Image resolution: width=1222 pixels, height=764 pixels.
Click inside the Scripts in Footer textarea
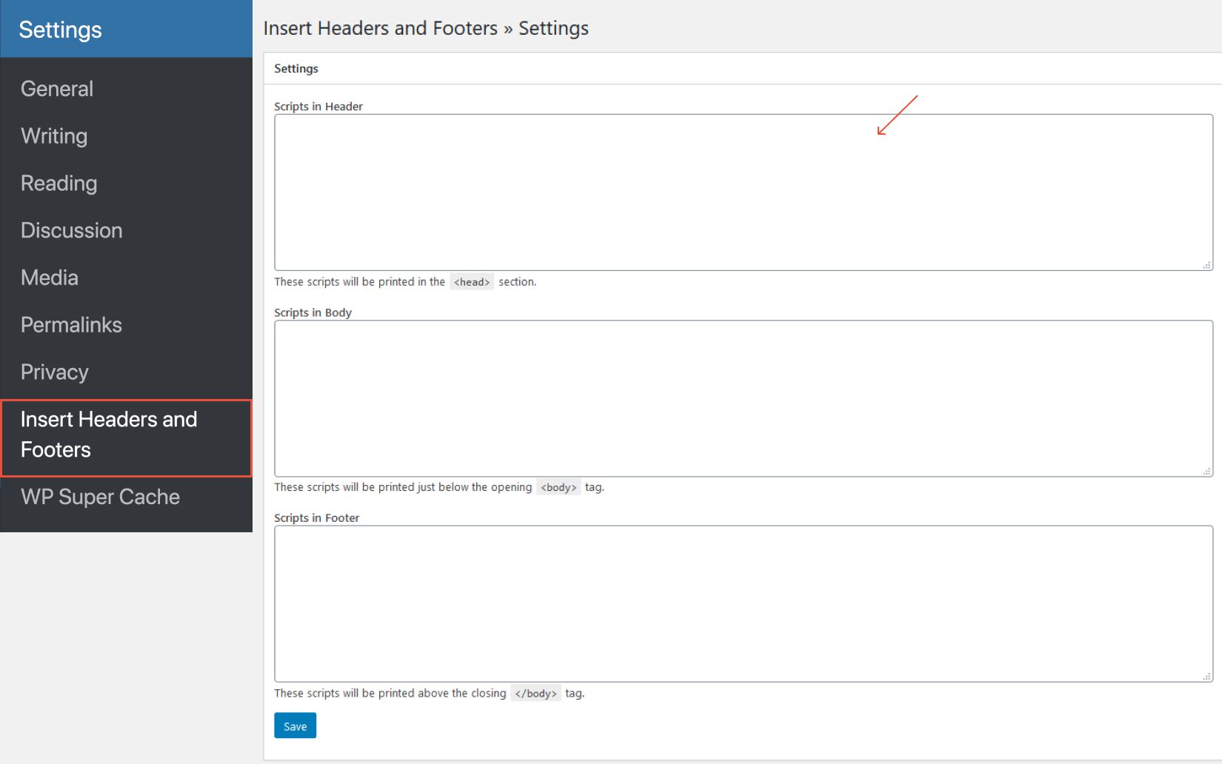click(741, 603)
